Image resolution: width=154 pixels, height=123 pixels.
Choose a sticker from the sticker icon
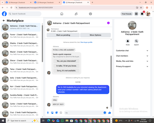57,113
